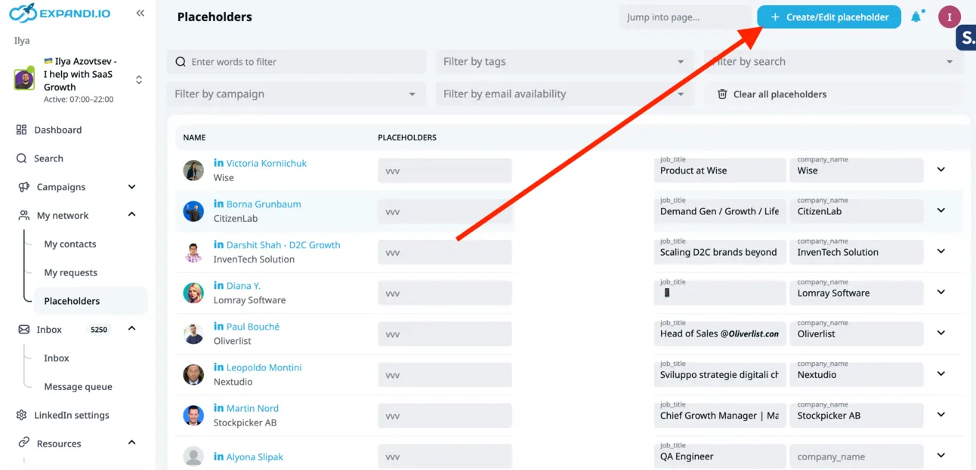The height and width of the screenshot is (470, 976).
Task: Collapse the Resources section chevron
Action: click(x=132, y=443)
